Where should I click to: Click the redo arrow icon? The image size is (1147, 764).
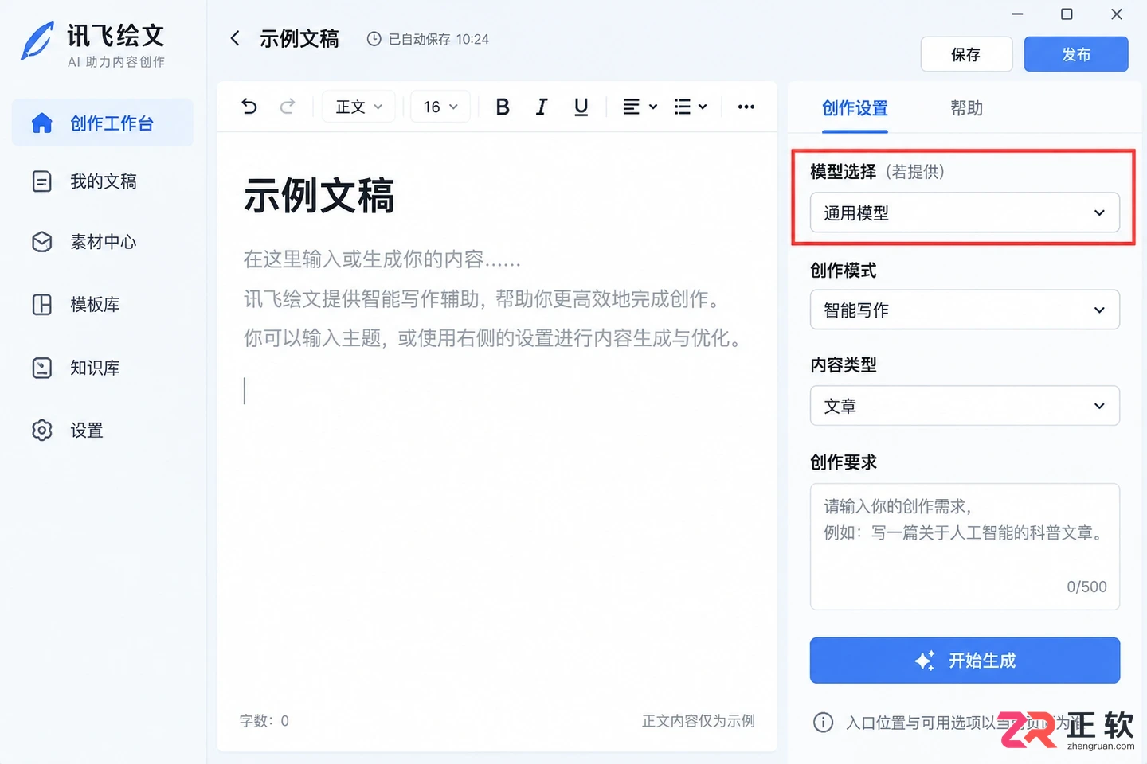pos(288,107)
